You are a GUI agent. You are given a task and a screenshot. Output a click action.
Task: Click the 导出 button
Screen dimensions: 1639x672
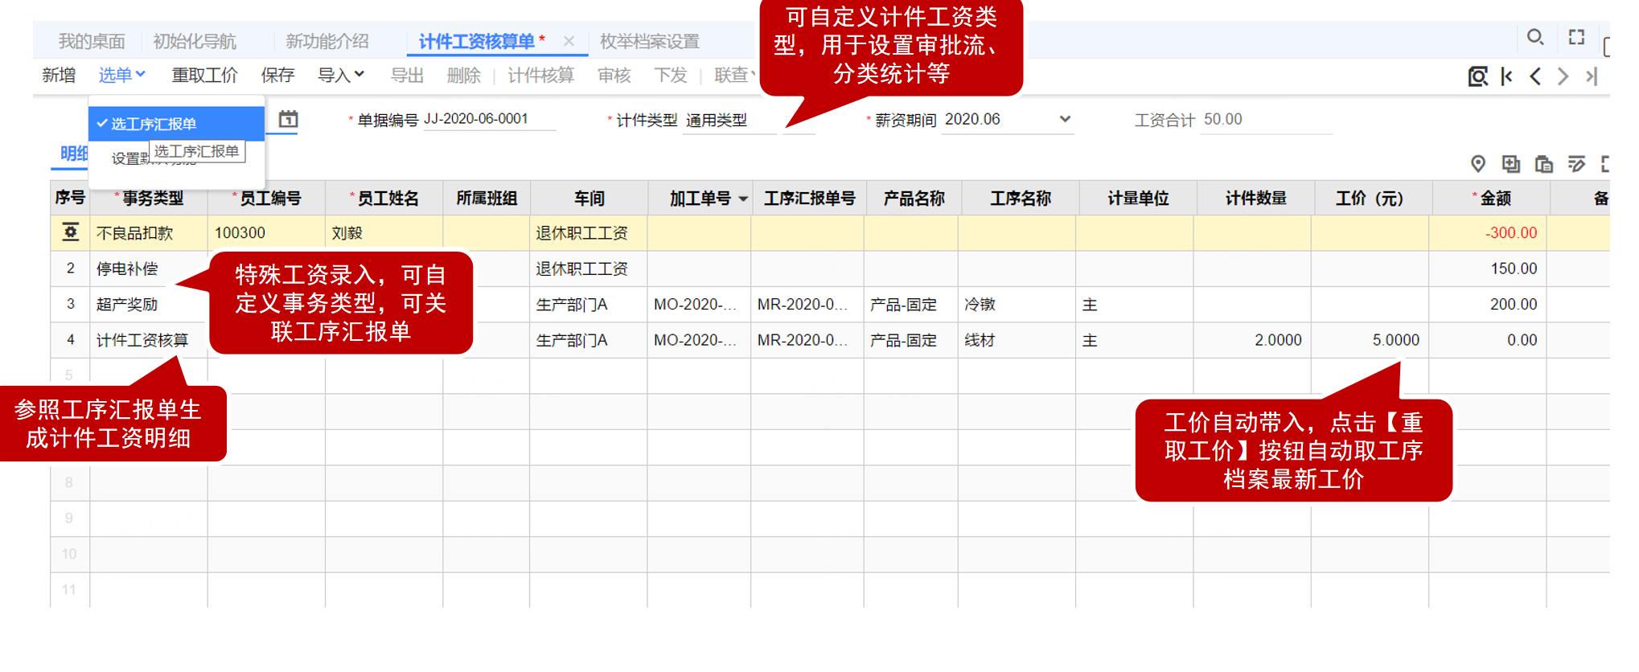coord(407,75)
